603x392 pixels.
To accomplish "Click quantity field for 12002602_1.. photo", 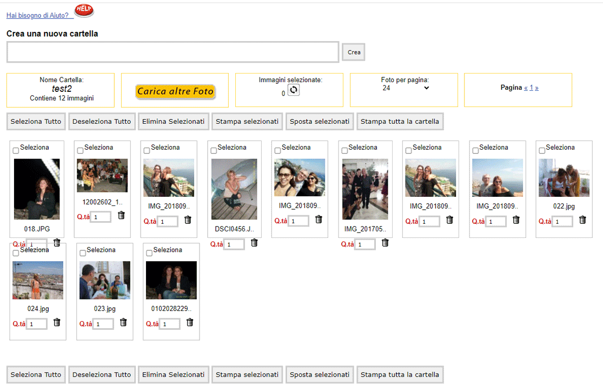I will [x=101, y=217].
